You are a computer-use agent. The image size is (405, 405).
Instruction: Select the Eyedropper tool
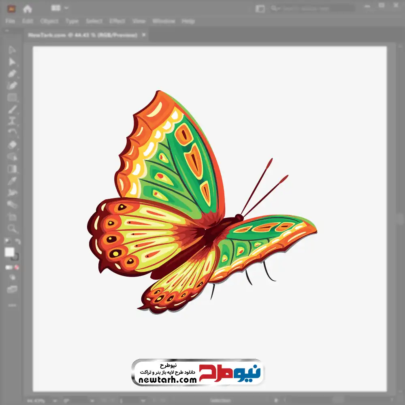point(12,181)
